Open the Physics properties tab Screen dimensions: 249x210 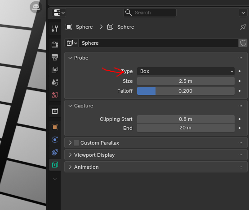point(55,140)
